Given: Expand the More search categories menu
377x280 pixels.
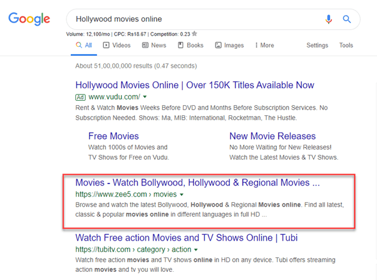Looking at the screenshot, I should pos(264,45).
